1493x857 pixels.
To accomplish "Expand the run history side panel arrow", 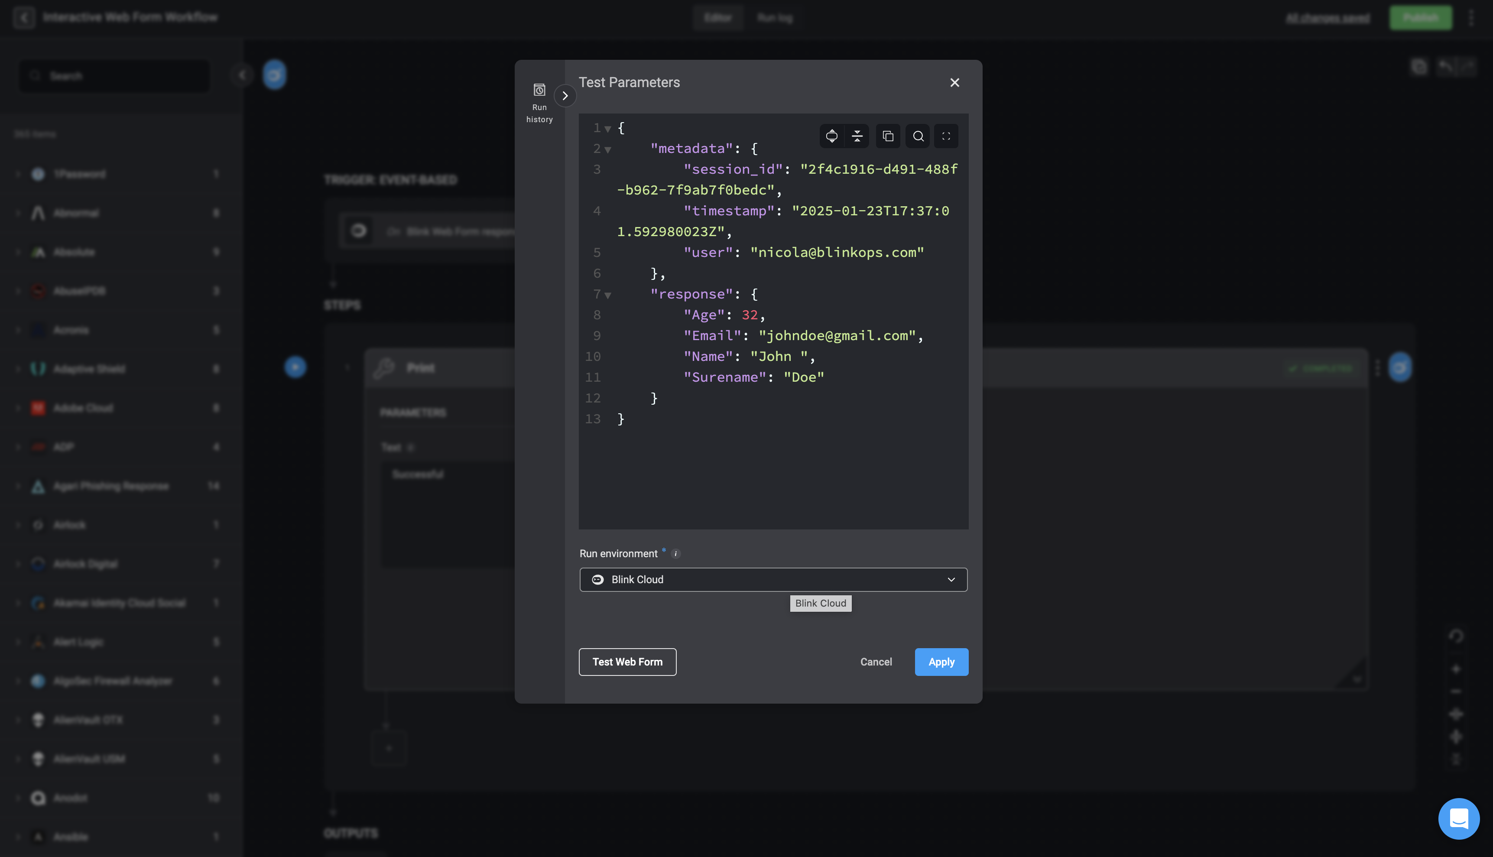I will tap(565, 95).
